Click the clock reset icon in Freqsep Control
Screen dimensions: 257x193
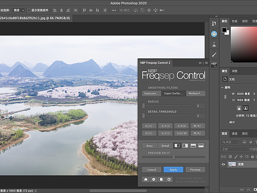169,179
